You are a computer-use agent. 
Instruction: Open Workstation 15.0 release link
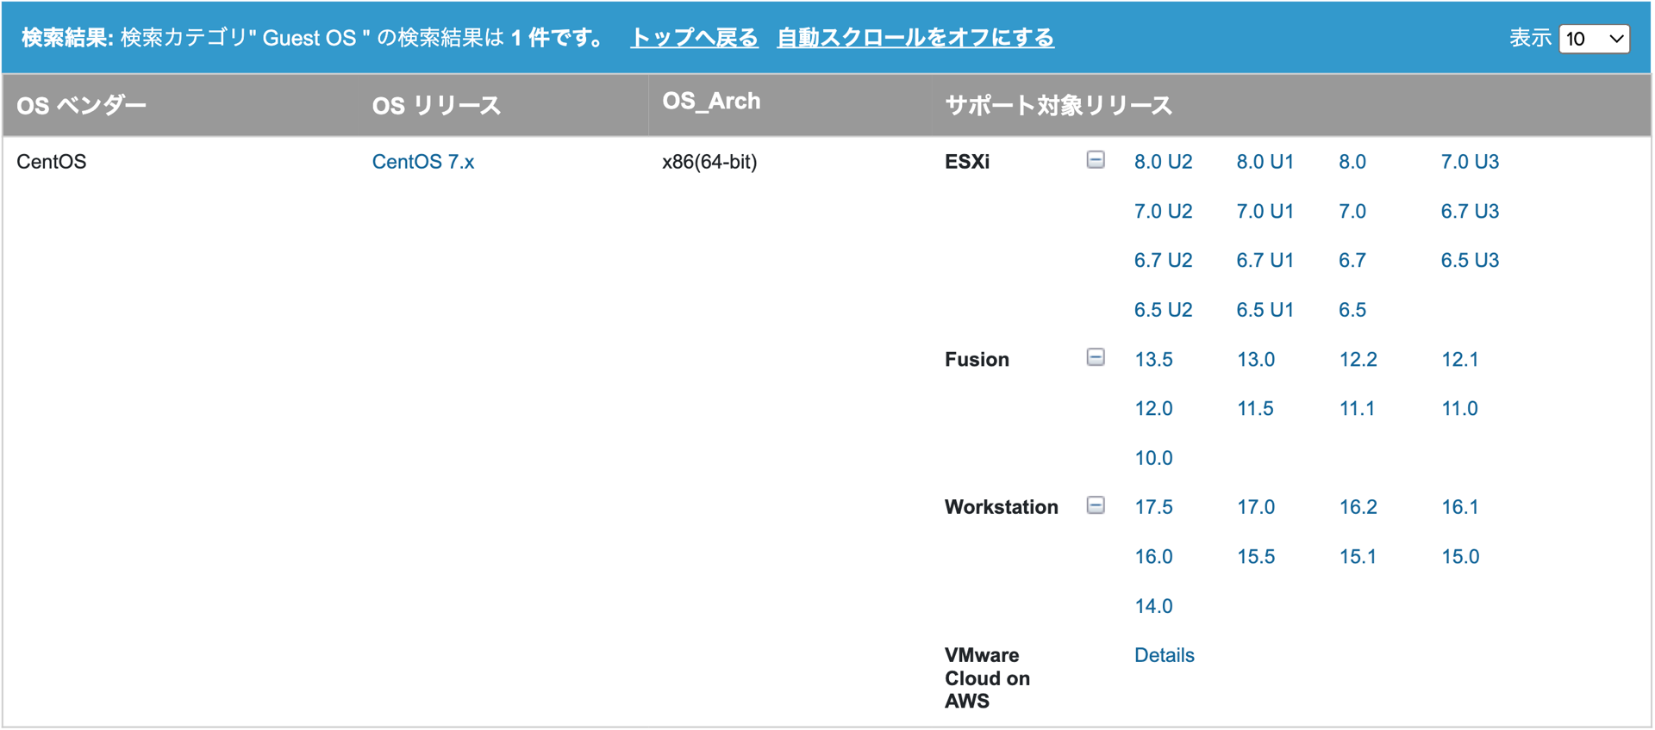pos(1459,556)
